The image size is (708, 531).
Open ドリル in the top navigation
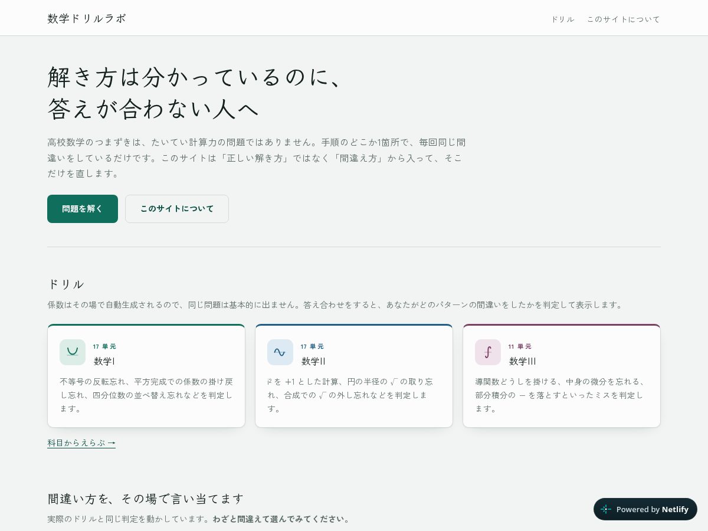point(562,19)
